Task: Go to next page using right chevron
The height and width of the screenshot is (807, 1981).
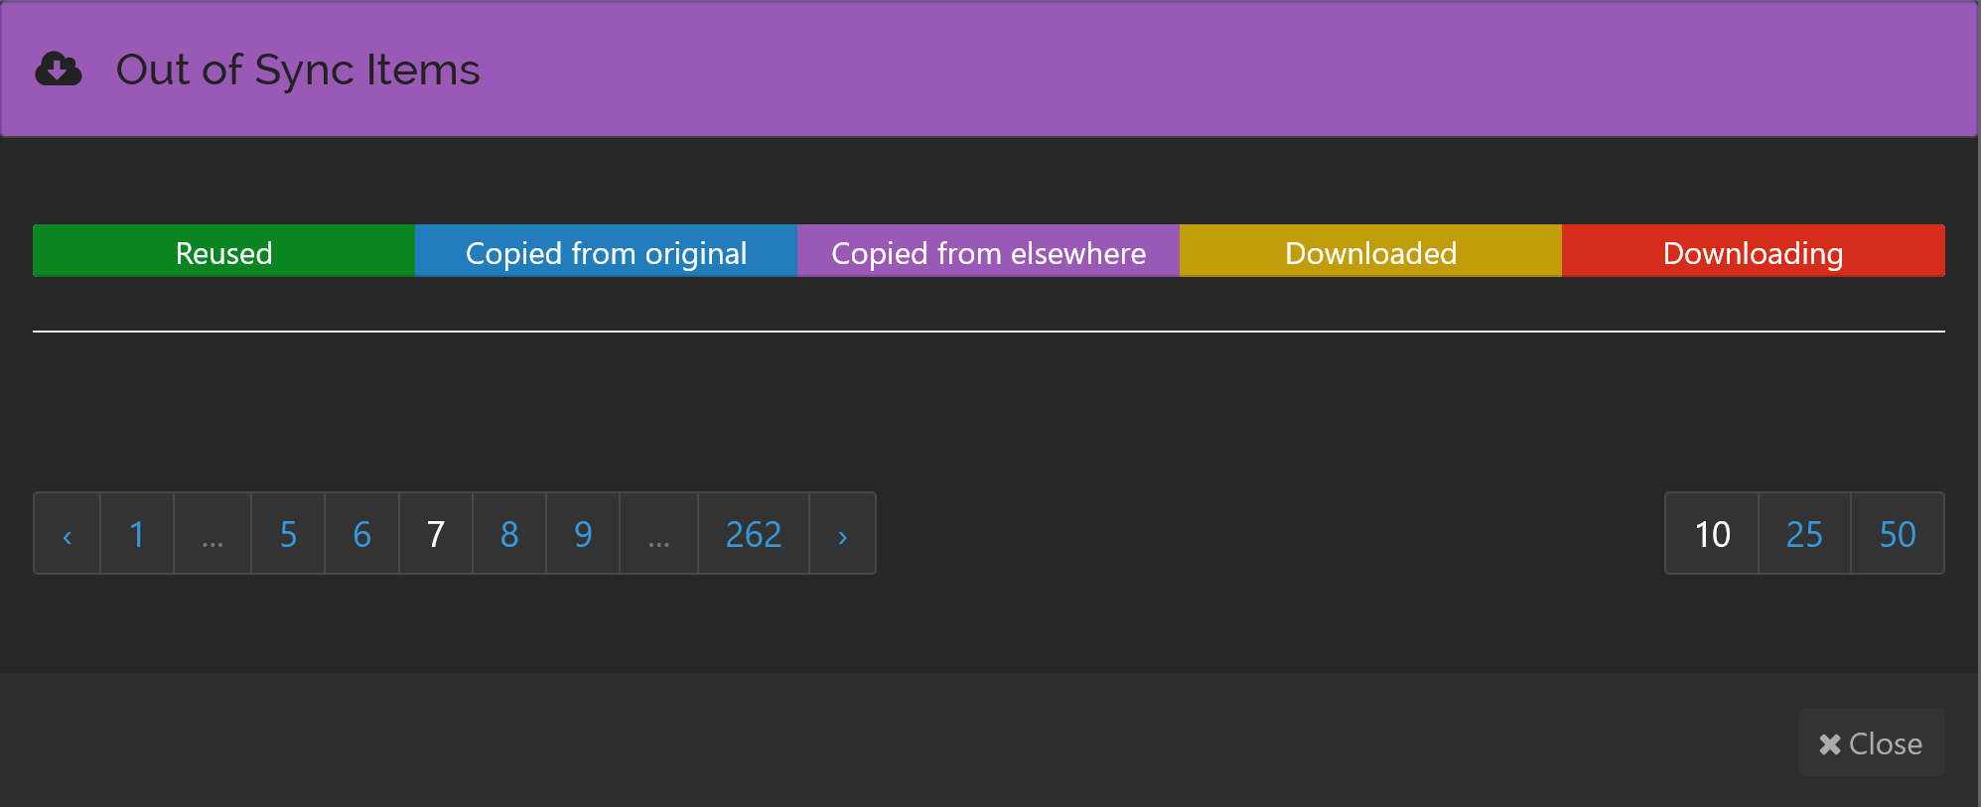Action: (842, 534)
